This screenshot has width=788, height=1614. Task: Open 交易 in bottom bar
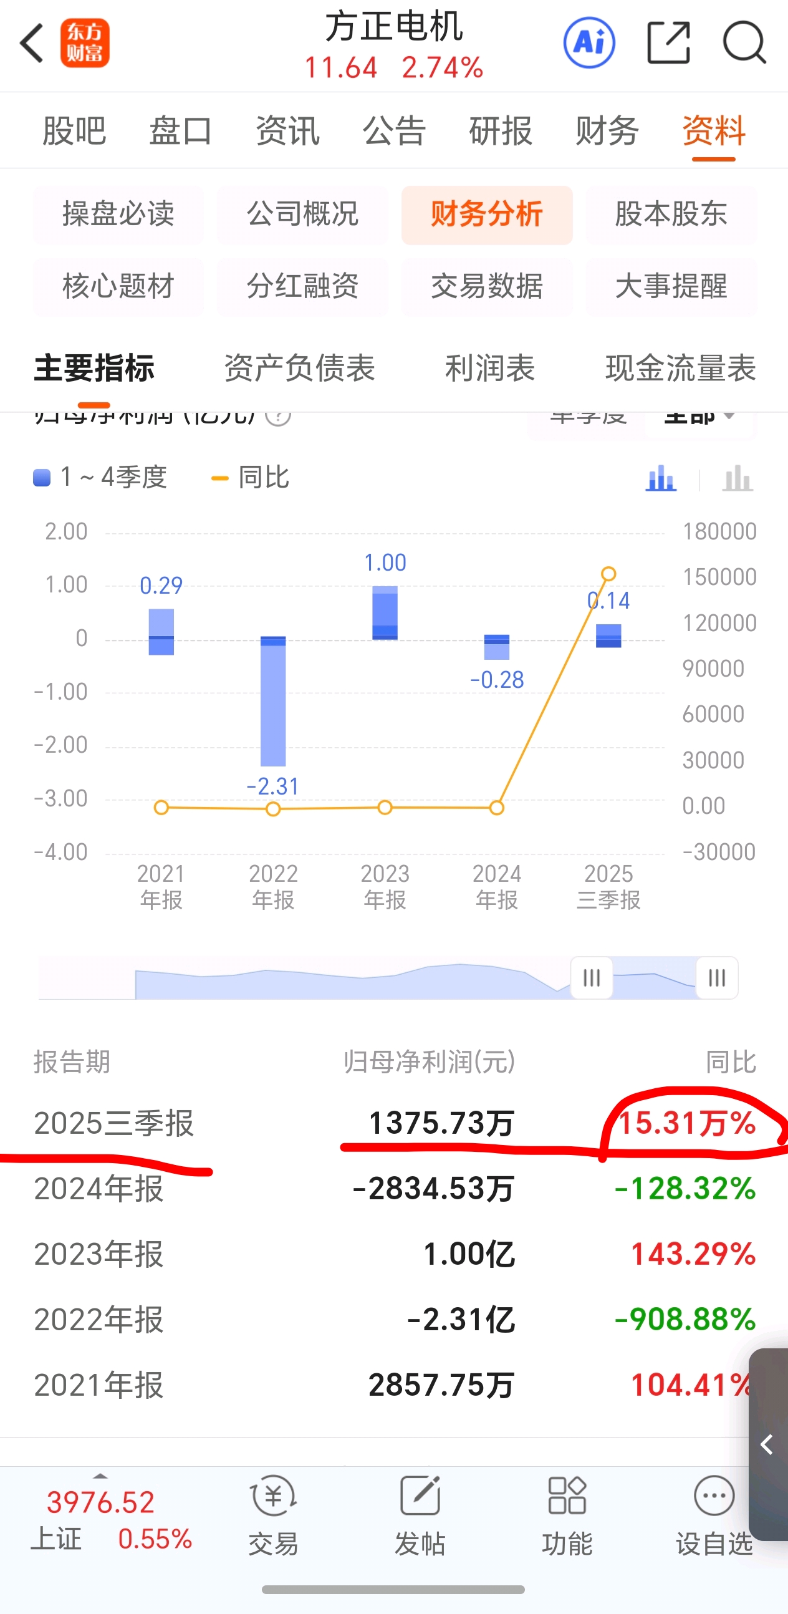pyautogui.click(x=273, y=1515)
